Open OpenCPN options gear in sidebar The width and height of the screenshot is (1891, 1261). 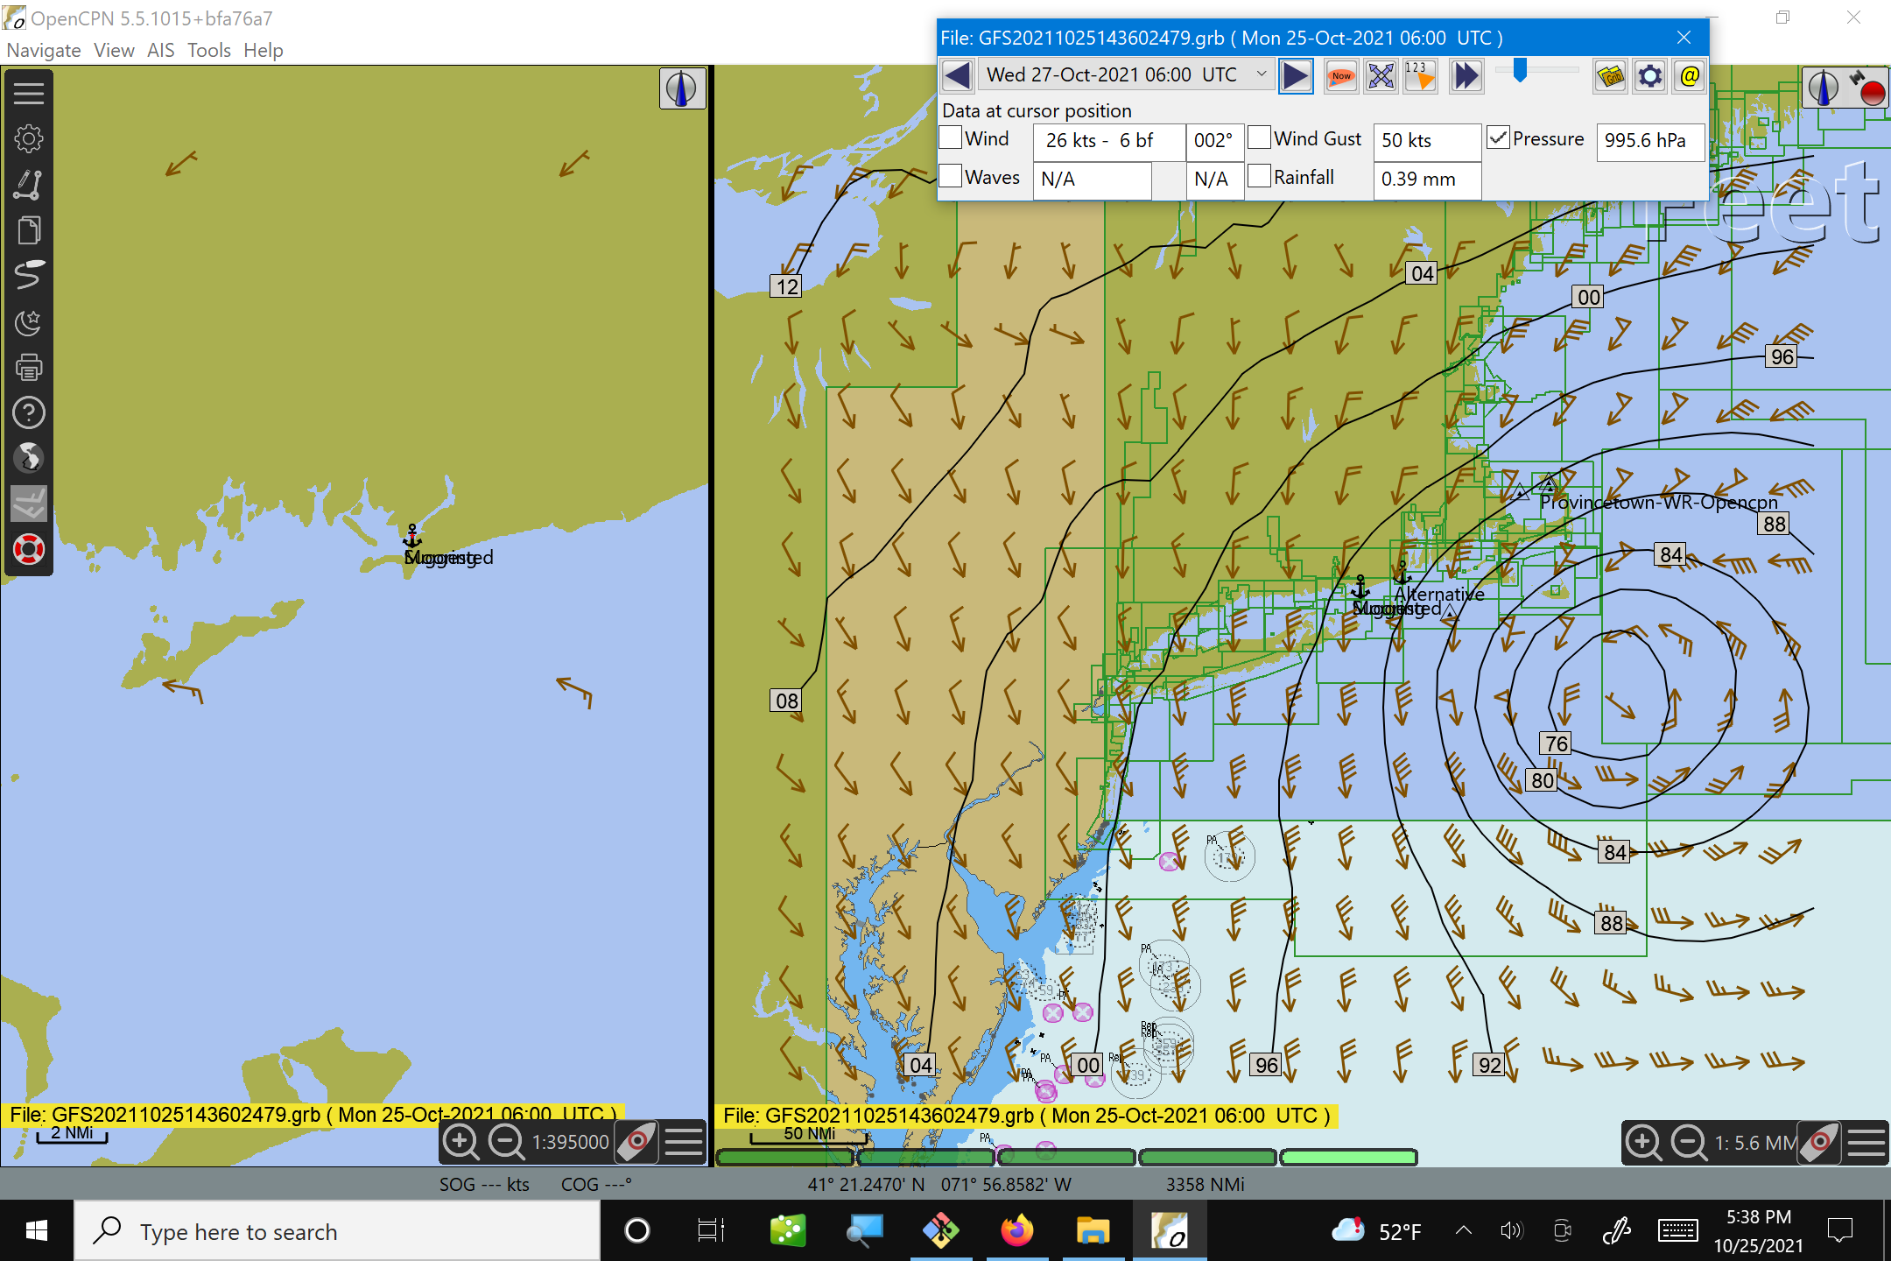(28, 138)
